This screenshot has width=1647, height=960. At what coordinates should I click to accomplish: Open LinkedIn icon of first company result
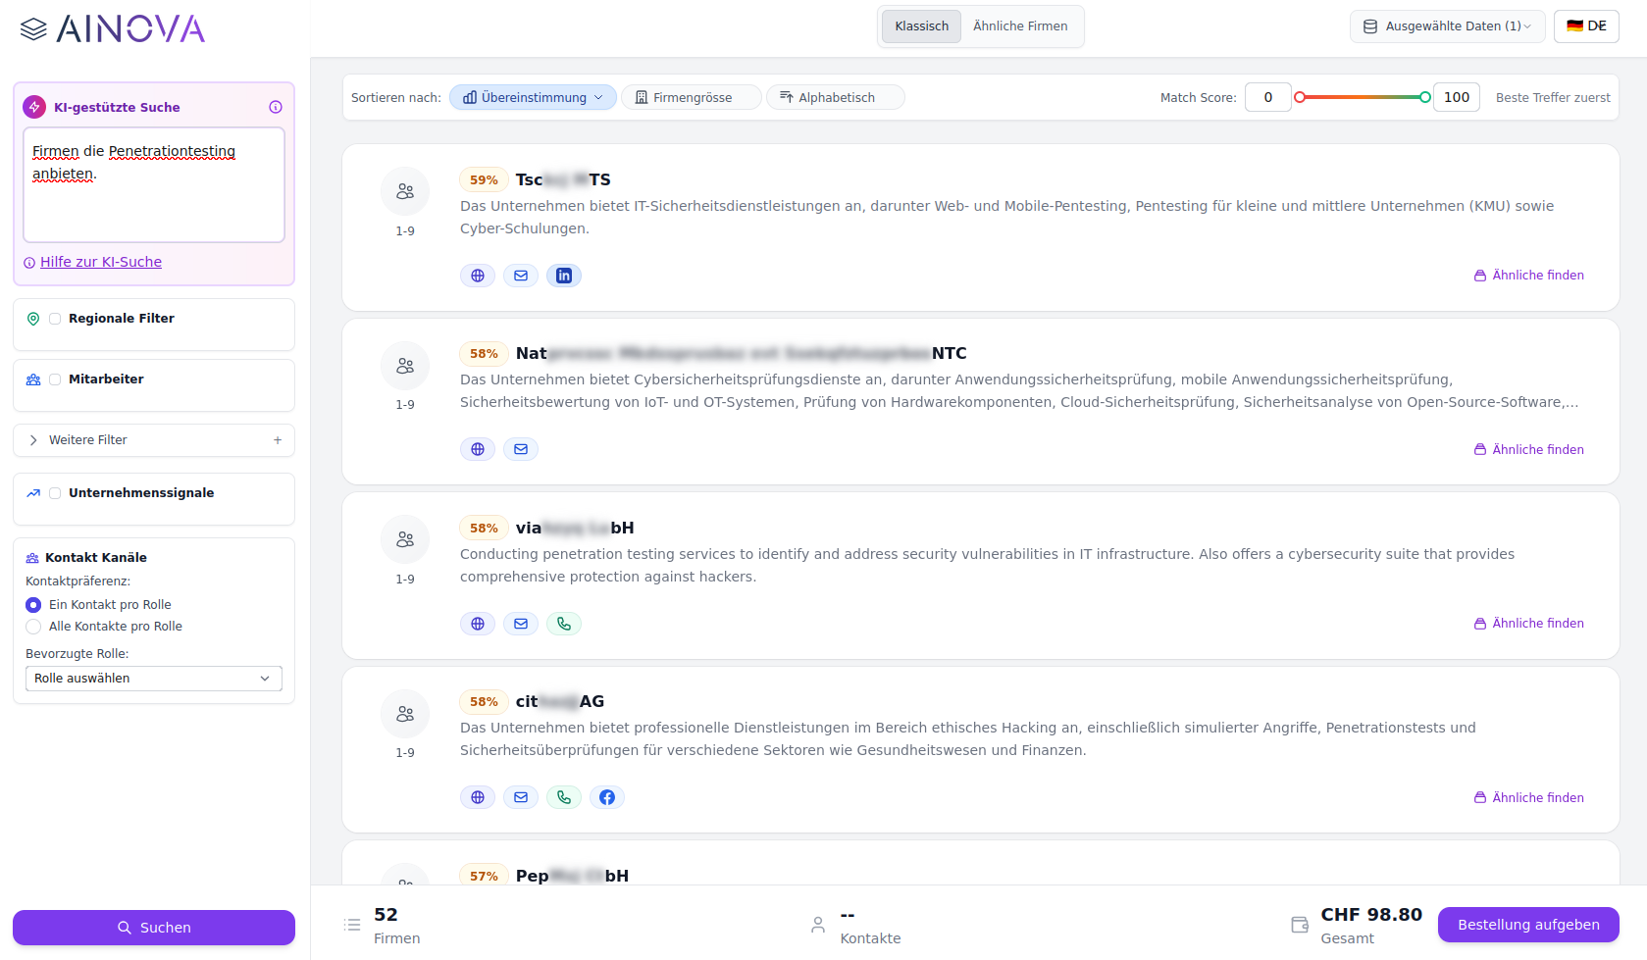tap(564, 276)
